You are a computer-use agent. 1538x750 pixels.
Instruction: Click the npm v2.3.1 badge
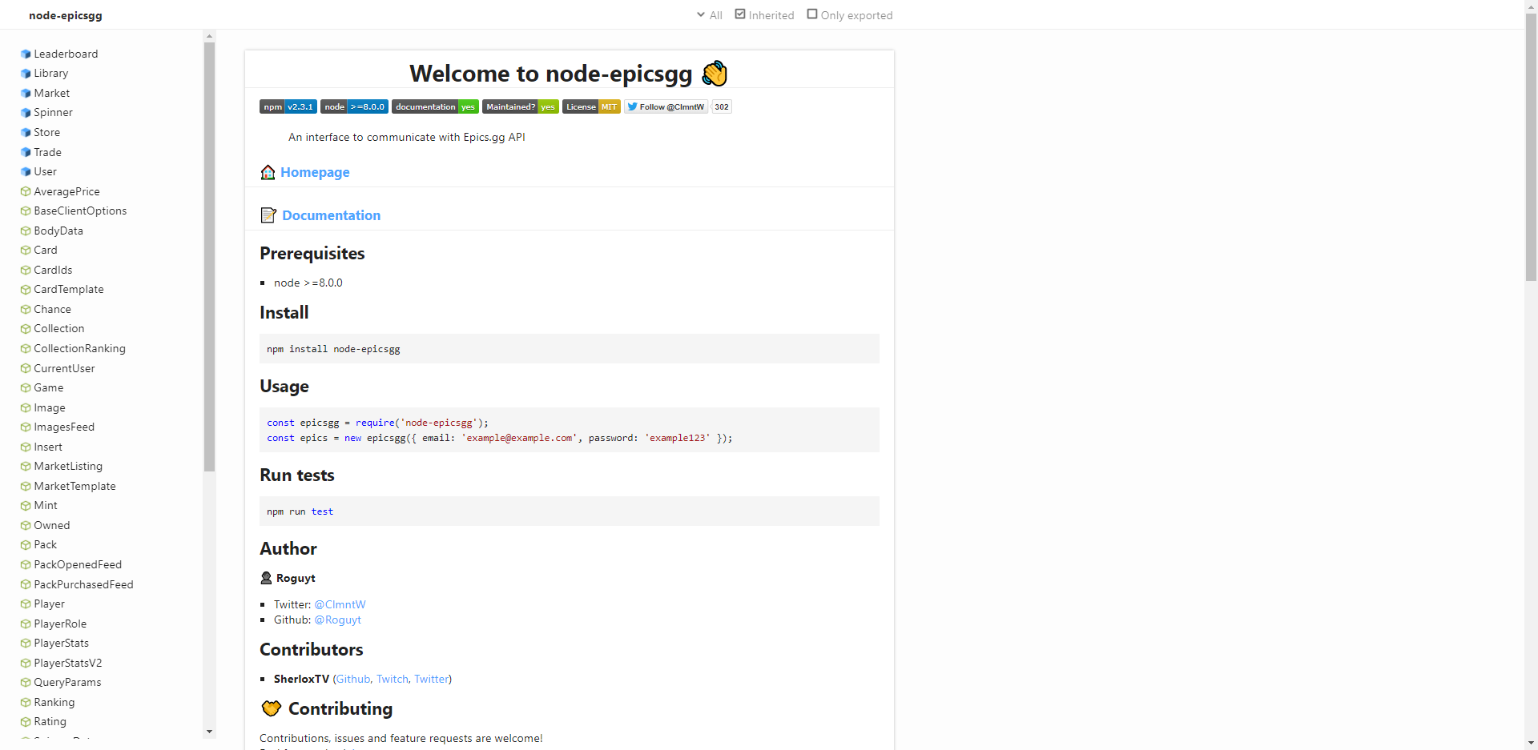coord(288,106)
